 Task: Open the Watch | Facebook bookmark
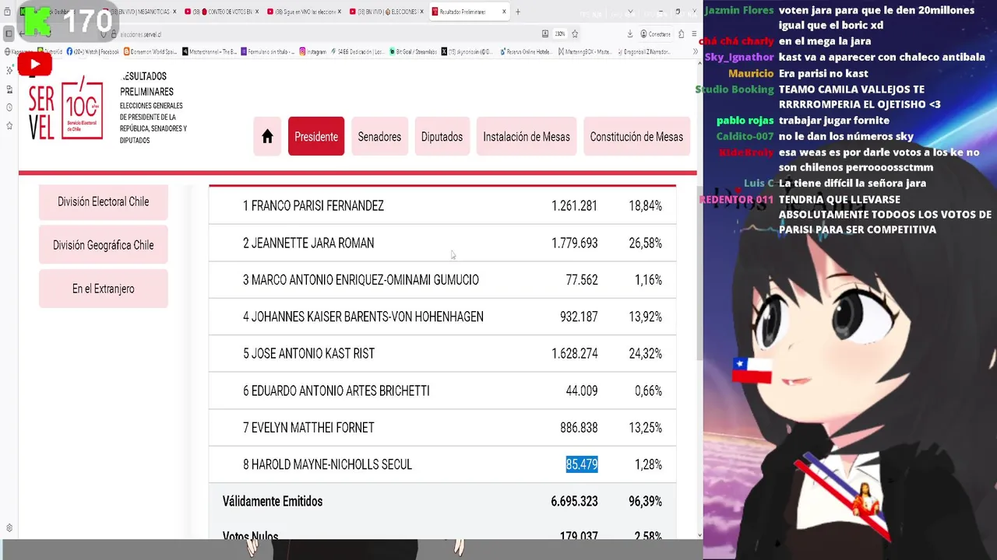[93, 51]
